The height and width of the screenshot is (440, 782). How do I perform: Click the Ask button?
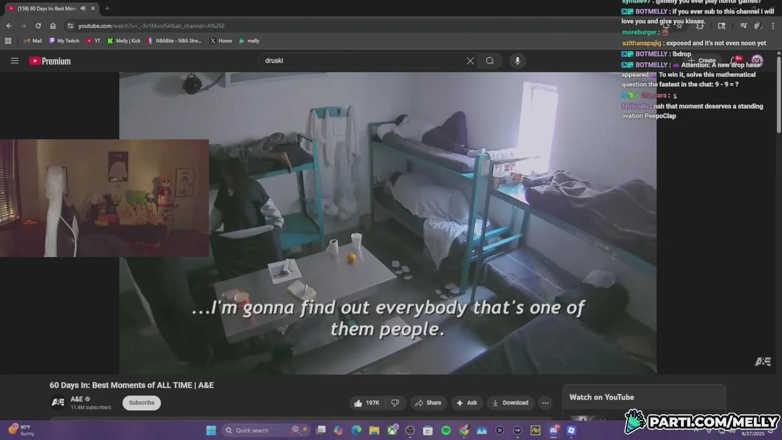pos(466,403)
